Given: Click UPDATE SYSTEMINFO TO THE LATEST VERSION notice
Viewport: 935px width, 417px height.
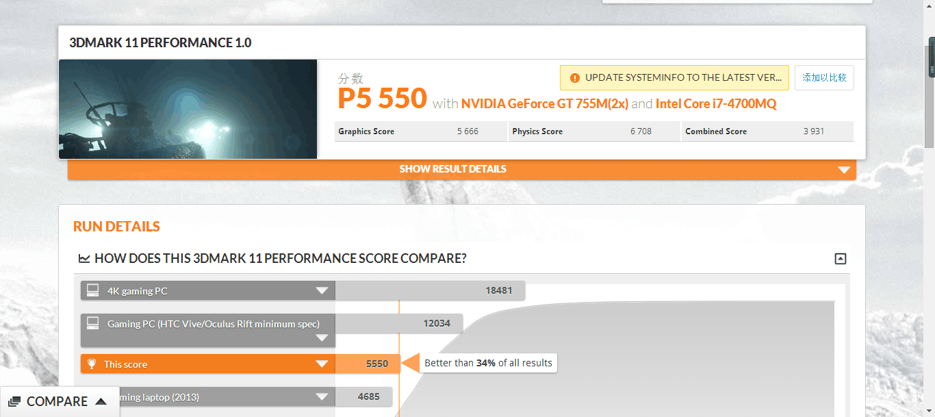Looking at the screenshot, I should 674,77.
